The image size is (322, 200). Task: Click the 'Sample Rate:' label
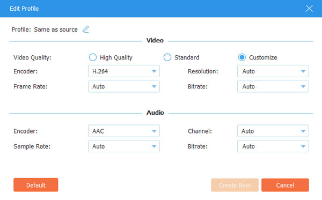32,146
